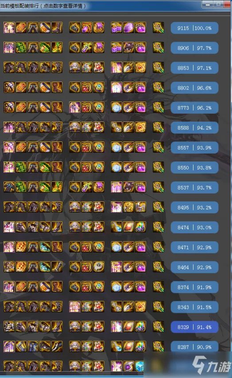Image resolution: width=232 pixels, height=378 pixels.
Task: Select the purple potion icon in first row
Action: pos(140,28)
